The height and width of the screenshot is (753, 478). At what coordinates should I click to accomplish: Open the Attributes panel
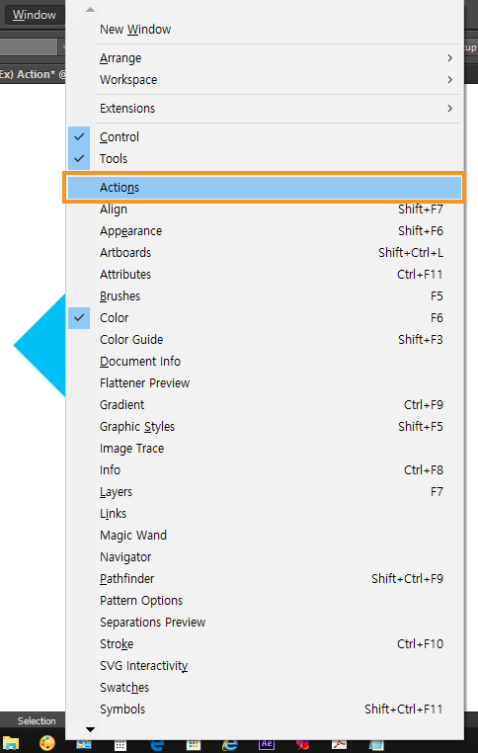pyautogui.click(x=265, y=274)
